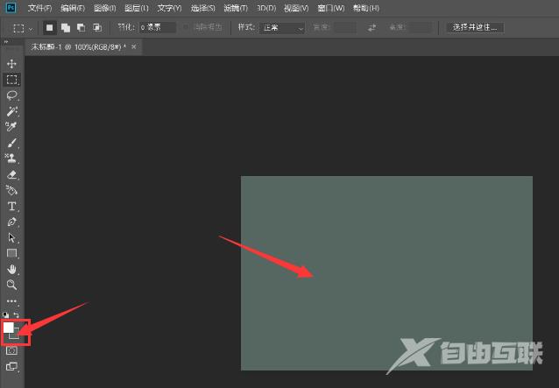Open the 视图(V) menu

(x=296, y=8)
